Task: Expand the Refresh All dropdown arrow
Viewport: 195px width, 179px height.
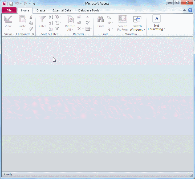Action: pyautogui.click(x=72, y=30)
